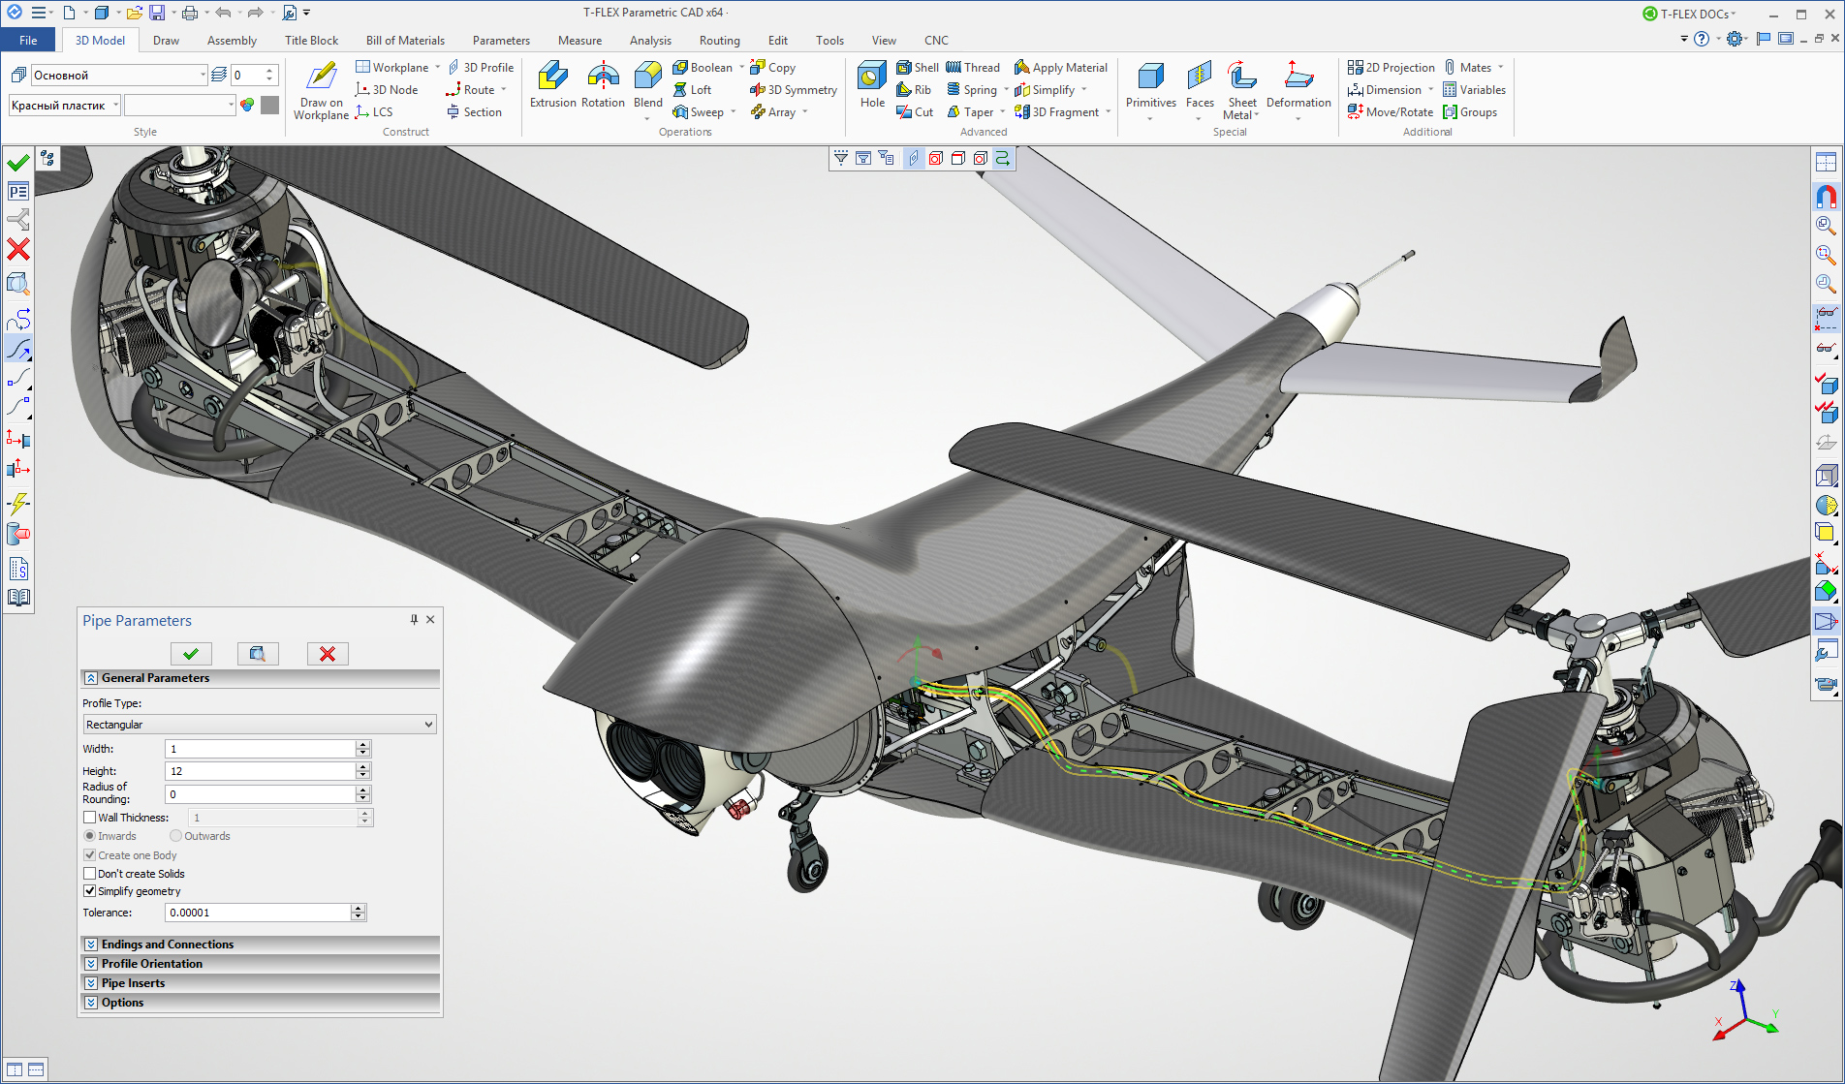Choose the Rib tool
1845x1084 pixels.
pyautogui.click(x=914, y=90)
